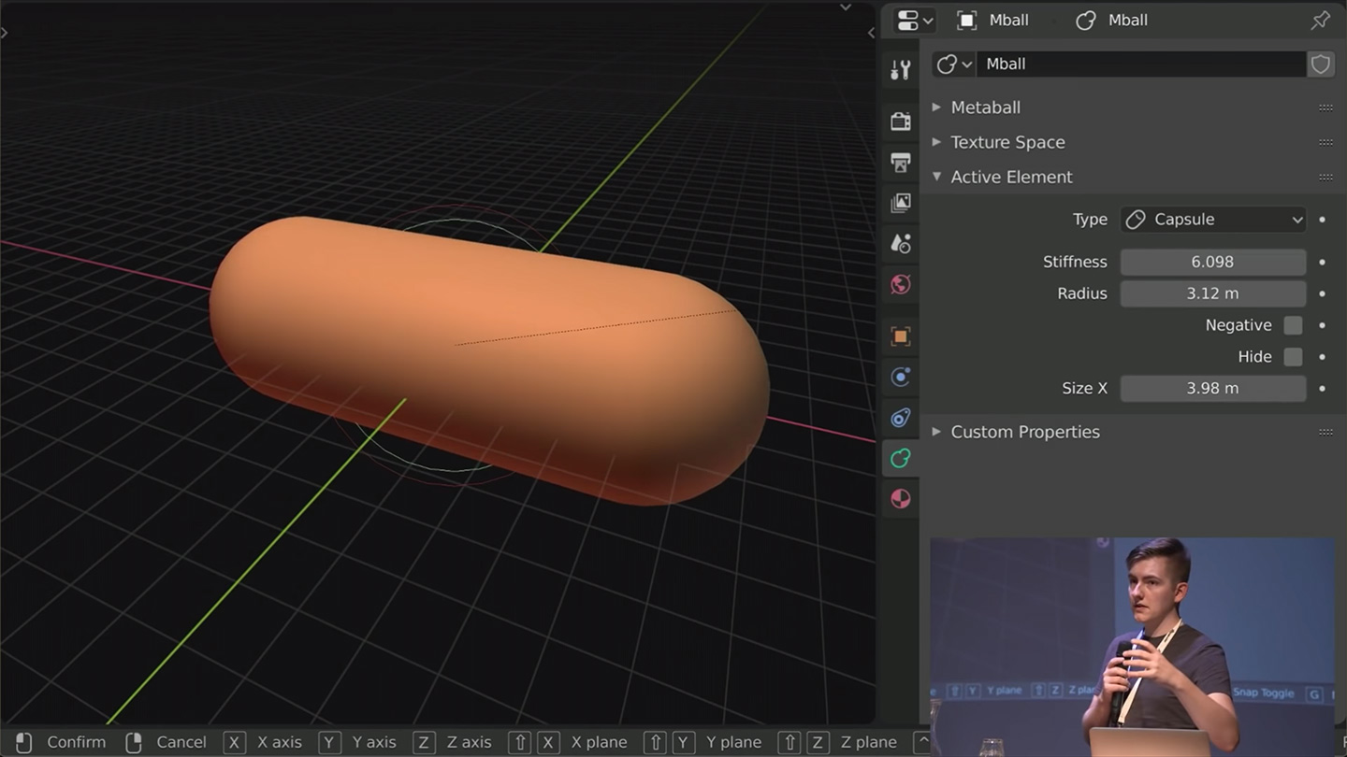Click Cancel in the status bar
This screenshot has height=757, width=1347.
tap(181, 741)
